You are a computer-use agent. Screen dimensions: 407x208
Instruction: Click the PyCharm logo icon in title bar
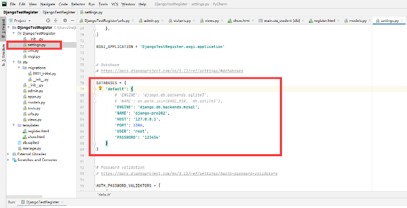[4, 4]
